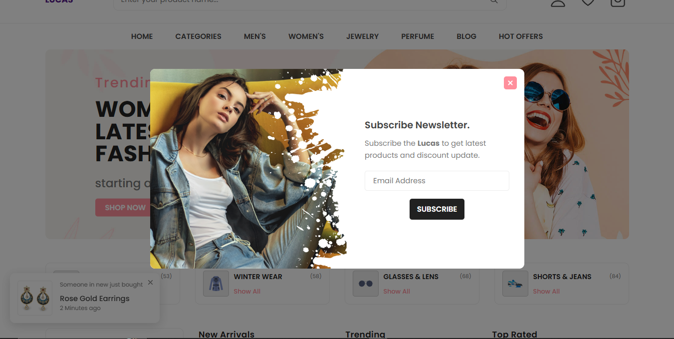Close the newsletter popup with pink X

point(510,83)
